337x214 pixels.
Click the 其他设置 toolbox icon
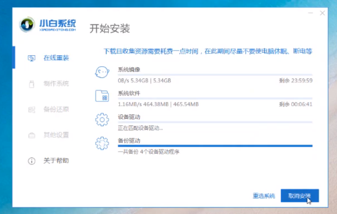[x=32, y=136]
